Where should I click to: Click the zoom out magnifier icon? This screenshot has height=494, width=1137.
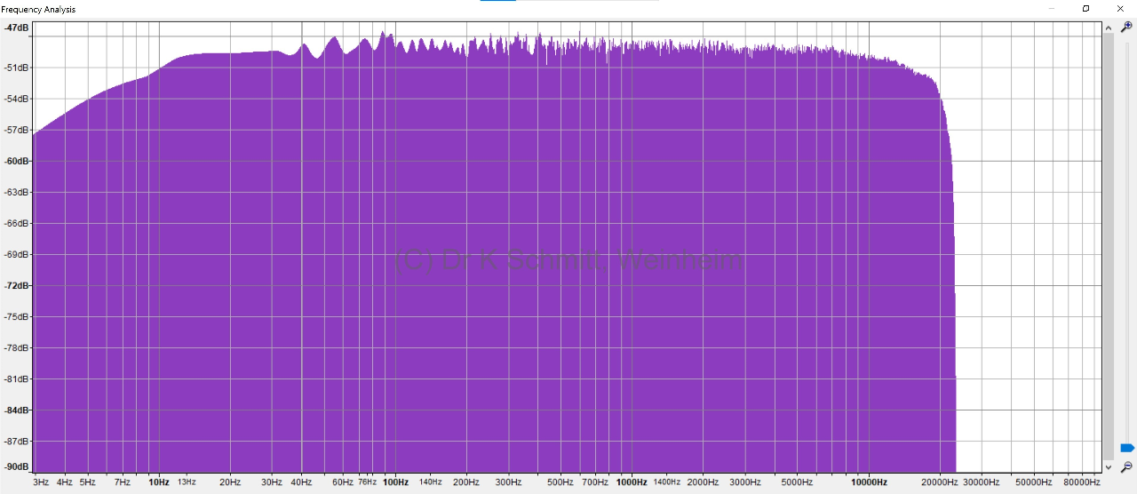[x=1126, y=466]
